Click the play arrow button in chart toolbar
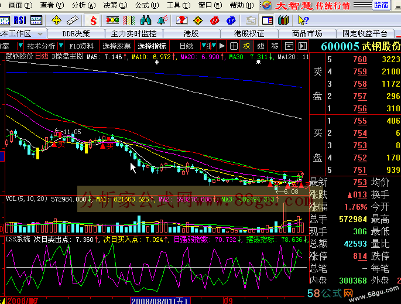 tap(222, 46)
